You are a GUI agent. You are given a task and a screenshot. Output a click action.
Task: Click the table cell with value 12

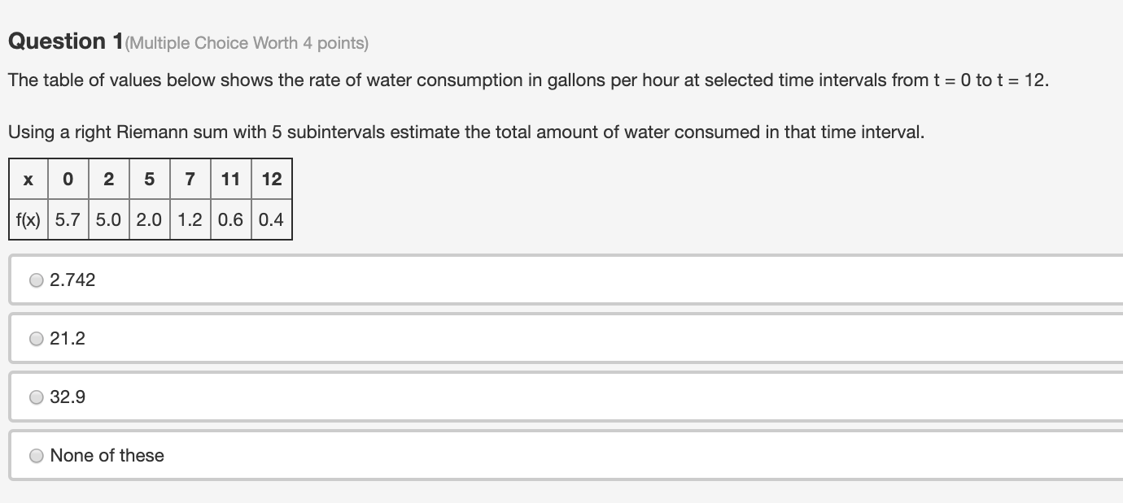pos(271,179)
